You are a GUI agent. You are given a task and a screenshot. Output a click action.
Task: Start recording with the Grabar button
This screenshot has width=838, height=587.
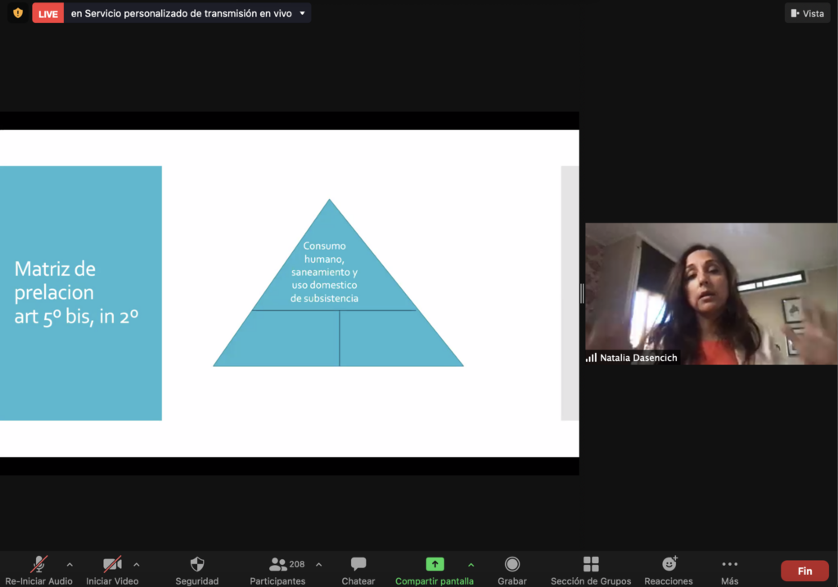click(x=512, y=565)
